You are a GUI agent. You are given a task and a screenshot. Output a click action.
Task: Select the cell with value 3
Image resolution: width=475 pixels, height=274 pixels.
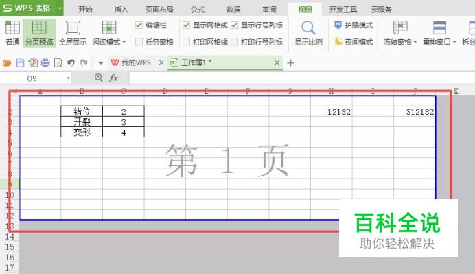click(124, 122)
